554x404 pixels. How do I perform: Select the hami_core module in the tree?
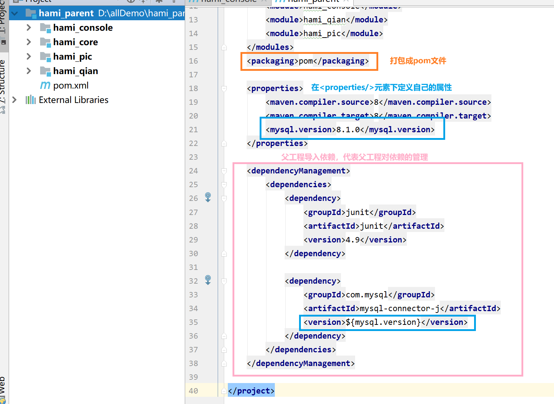(76, 42)
